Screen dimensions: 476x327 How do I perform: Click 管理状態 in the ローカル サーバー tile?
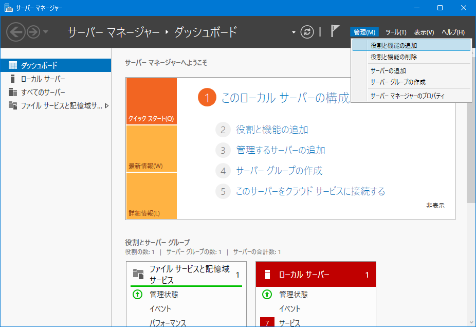(293, 294)
